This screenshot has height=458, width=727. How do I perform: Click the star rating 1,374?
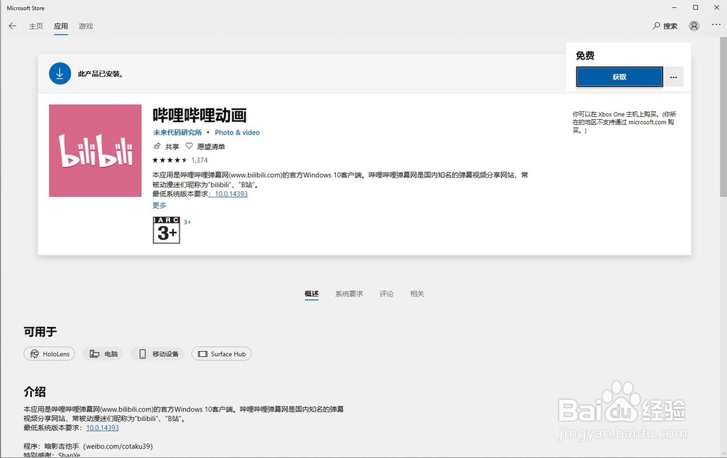click(180, 160)
